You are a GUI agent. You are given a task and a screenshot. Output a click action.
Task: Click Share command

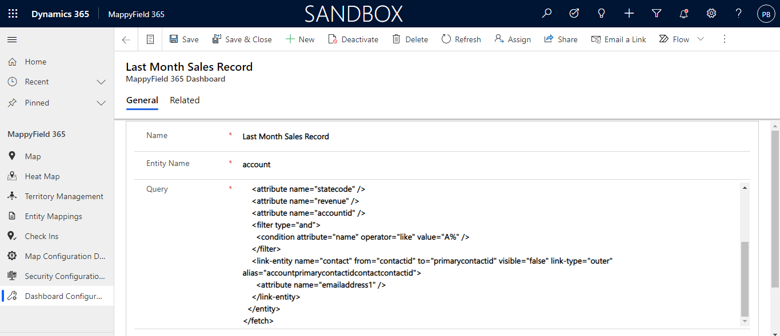click(561, 39)
